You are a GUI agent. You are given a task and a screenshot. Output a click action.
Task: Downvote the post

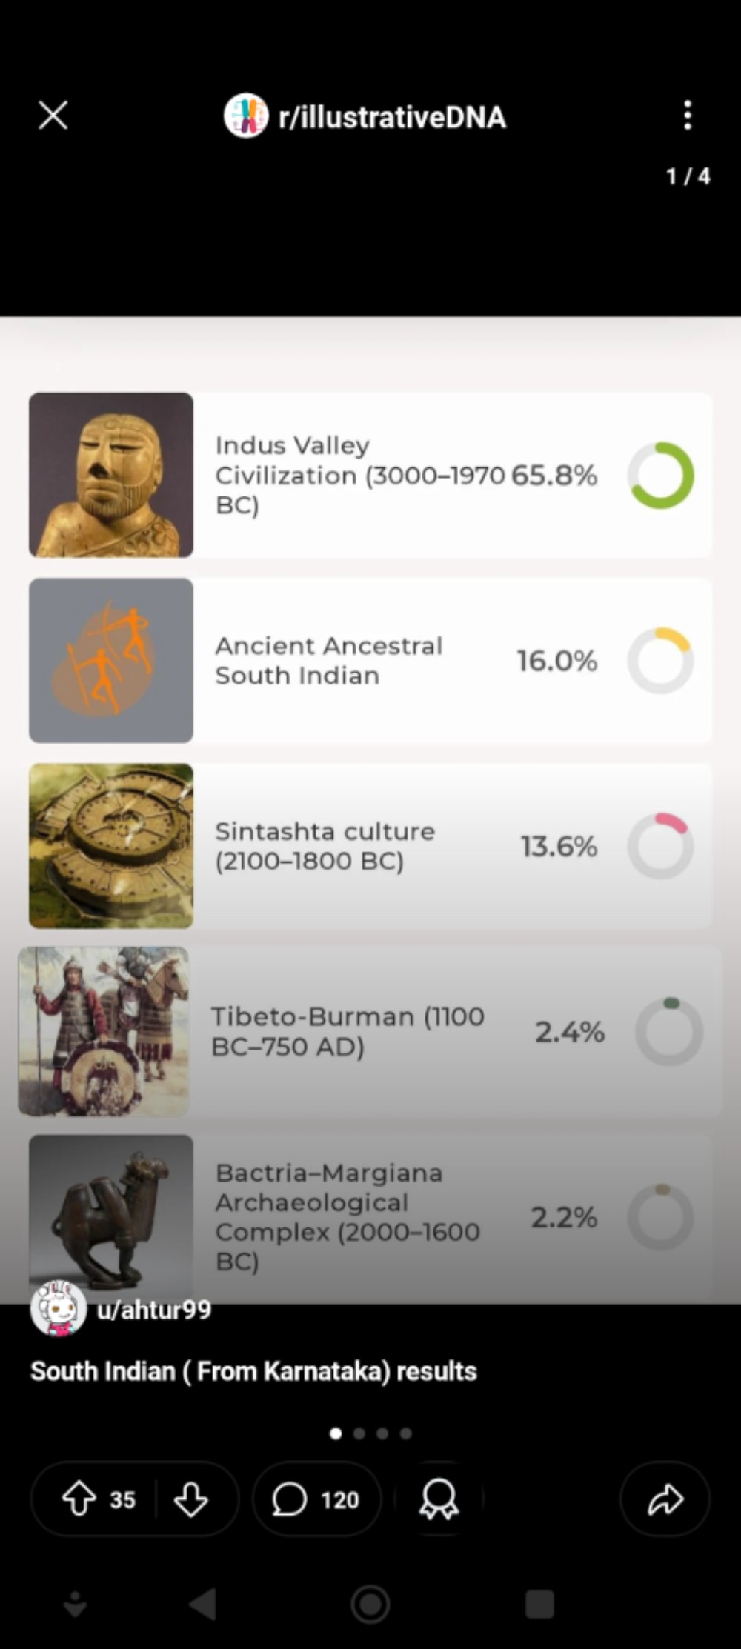(190, 1499)
